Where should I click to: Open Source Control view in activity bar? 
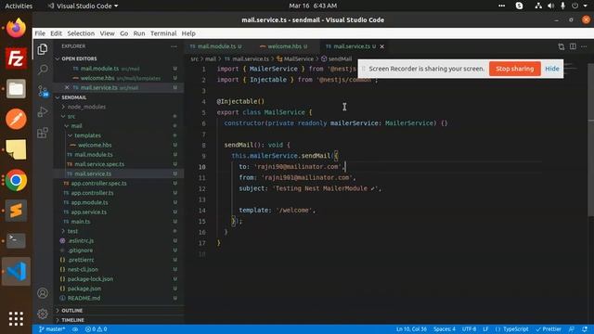coord(43,91)
